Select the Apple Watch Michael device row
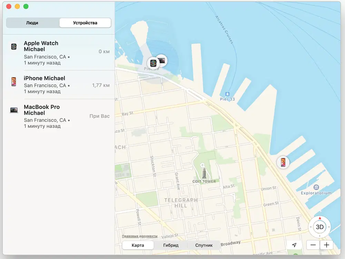 click(x=59, y=53)
